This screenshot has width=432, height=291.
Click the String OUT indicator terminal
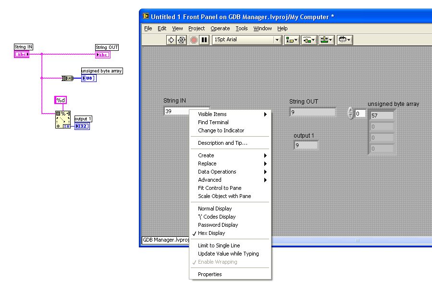pos(103,55)
